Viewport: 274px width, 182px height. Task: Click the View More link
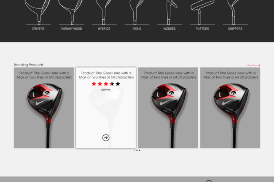pyautogui.click(x=253, y=65)
